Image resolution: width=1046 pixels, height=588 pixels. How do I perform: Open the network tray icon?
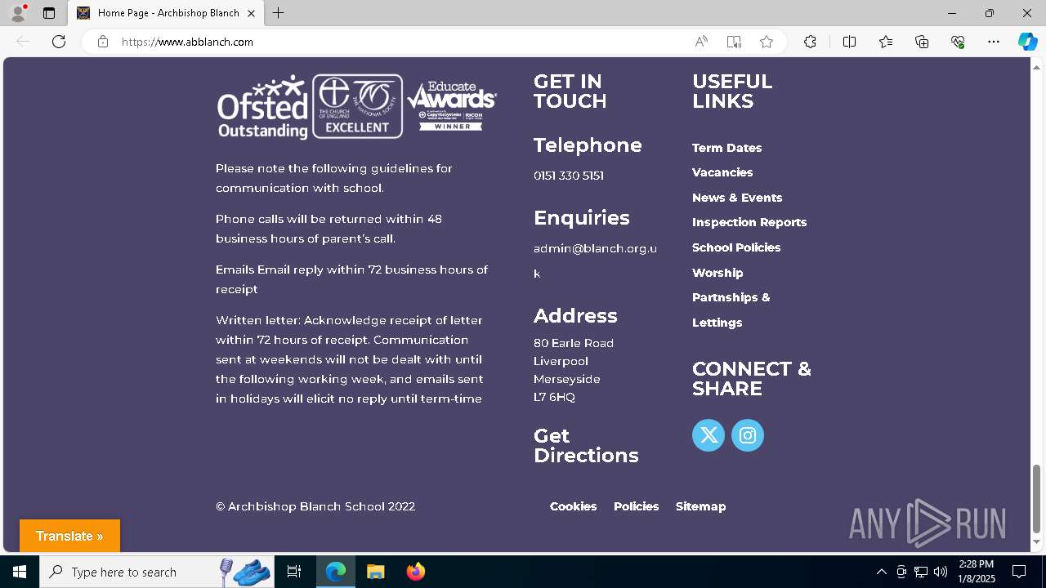[921, 572]
